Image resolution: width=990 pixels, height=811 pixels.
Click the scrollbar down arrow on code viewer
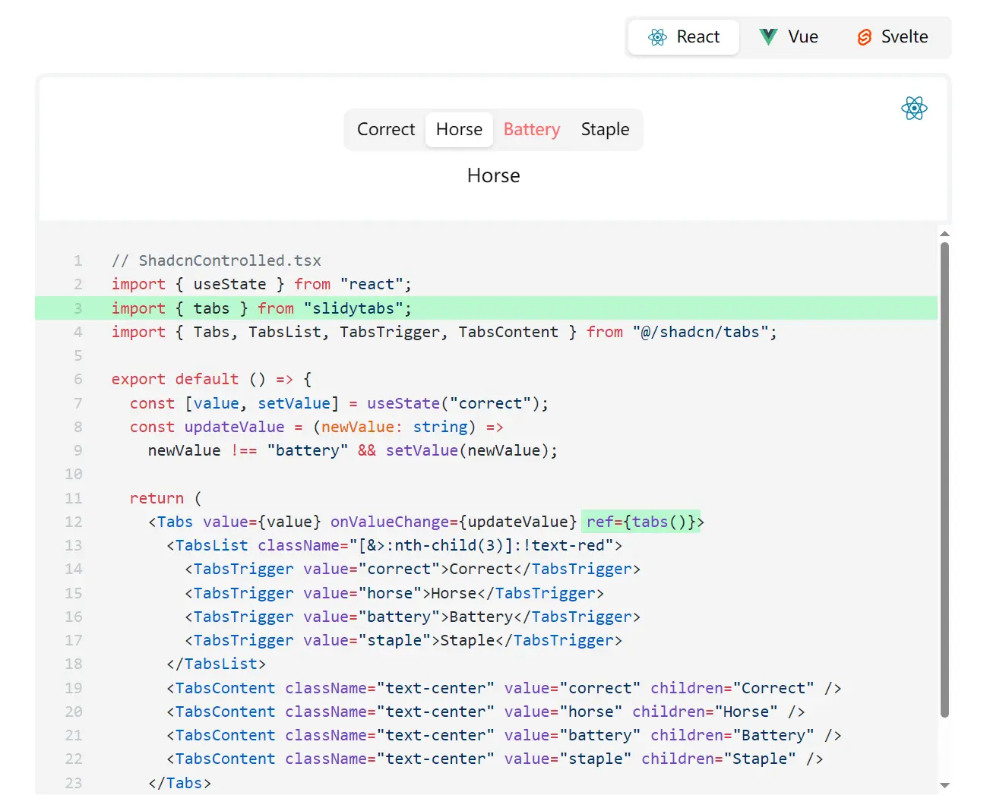point(944,786)
